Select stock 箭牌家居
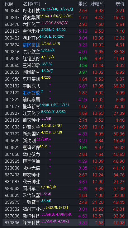The width and height of the screenshot is (128, 228). click(31, 100)
